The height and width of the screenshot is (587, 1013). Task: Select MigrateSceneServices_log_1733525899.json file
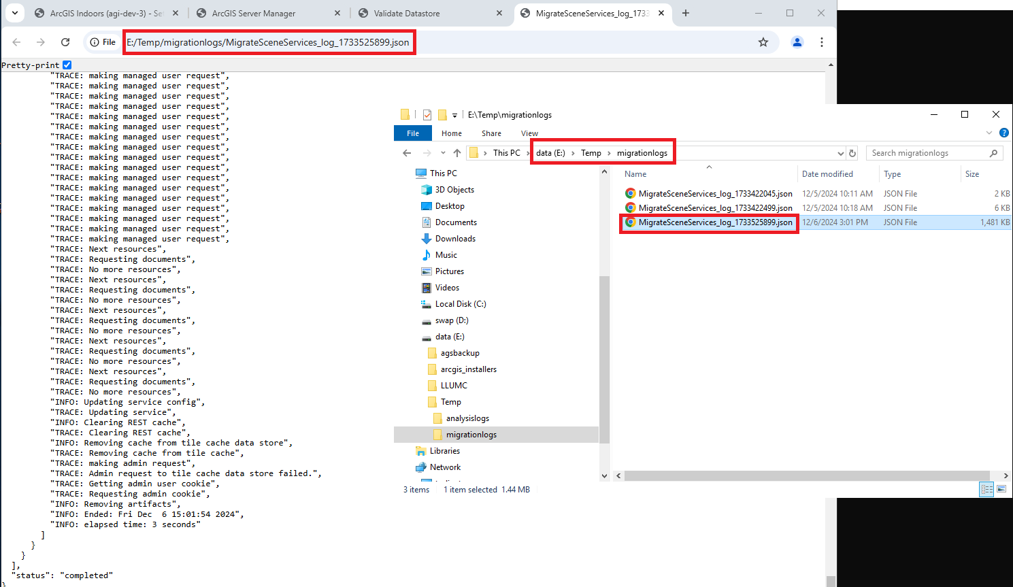[x=715, y=222]
